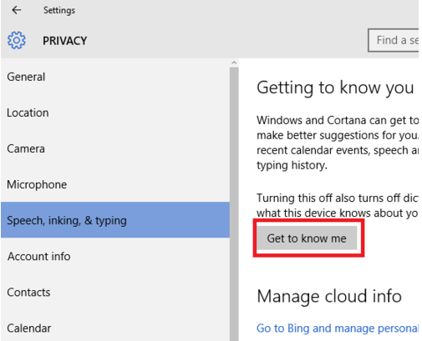This screenshot has height=341, width=422.
Task: Select Speech, inking, & typing
Action: 115,220
